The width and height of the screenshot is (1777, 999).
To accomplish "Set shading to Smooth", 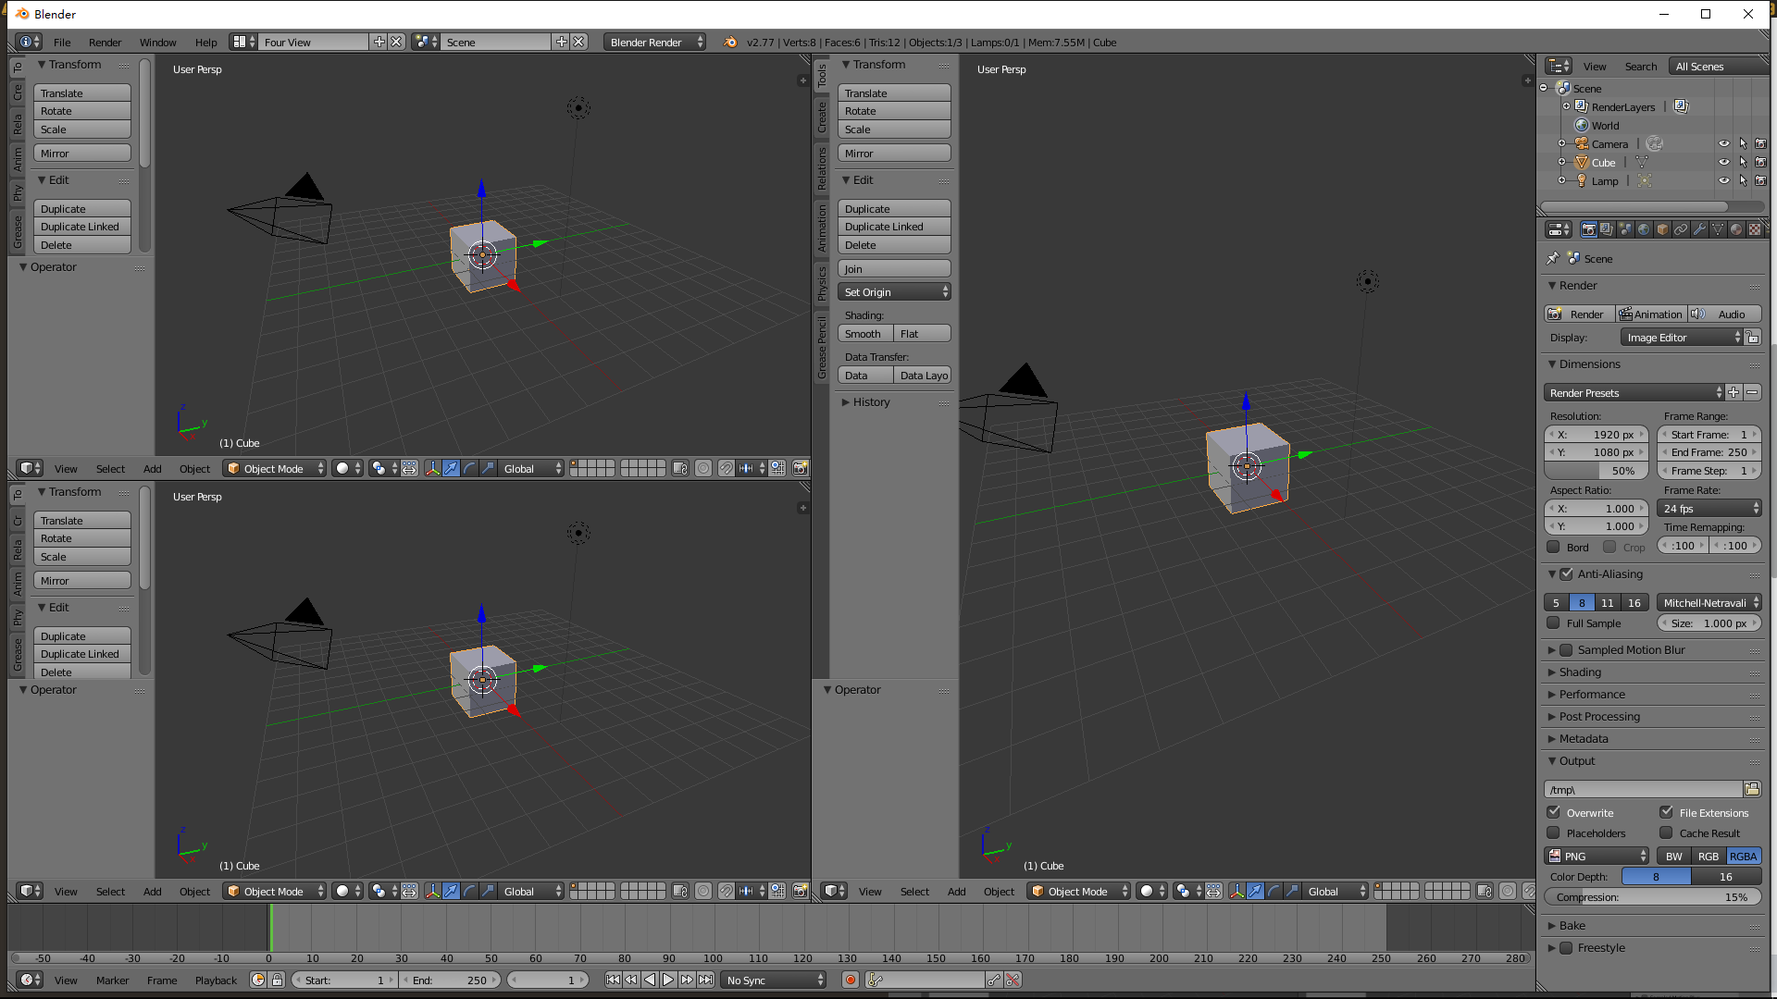I will [865, 333].
